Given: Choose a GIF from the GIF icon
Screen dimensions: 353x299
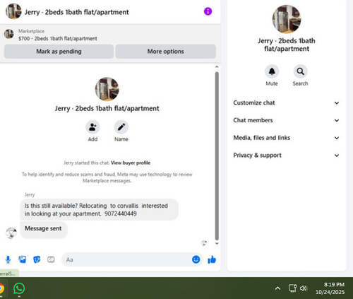Looking at the screenshot, I should coord(51,259).
